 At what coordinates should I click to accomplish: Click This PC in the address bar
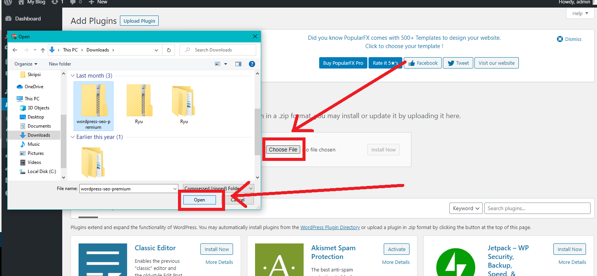70,50
